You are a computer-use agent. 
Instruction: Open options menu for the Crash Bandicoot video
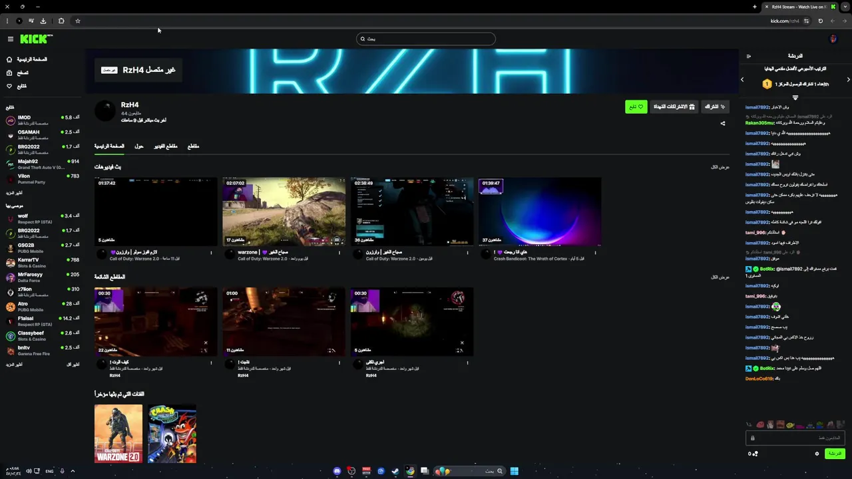coord(595,253)
